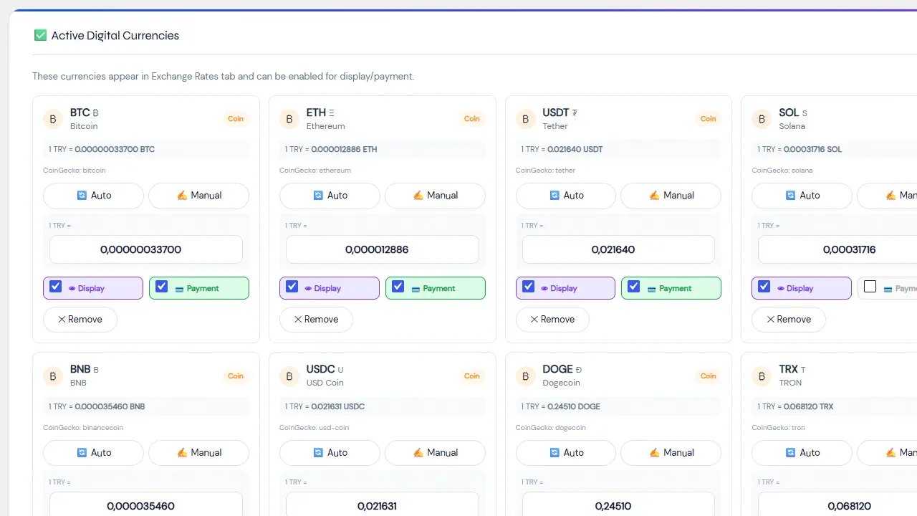Click the Coin badge on the DOGE card
The width and height of the screenshot is (917, 516).
709,376
